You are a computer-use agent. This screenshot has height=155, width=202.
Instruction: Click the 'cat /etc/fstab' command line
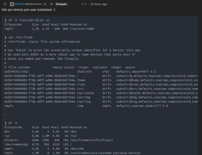pos(21,37)
